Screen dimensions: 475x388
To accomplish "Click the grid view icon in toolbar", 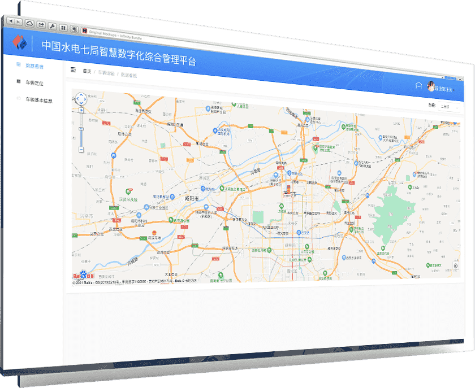I will 63,27.
